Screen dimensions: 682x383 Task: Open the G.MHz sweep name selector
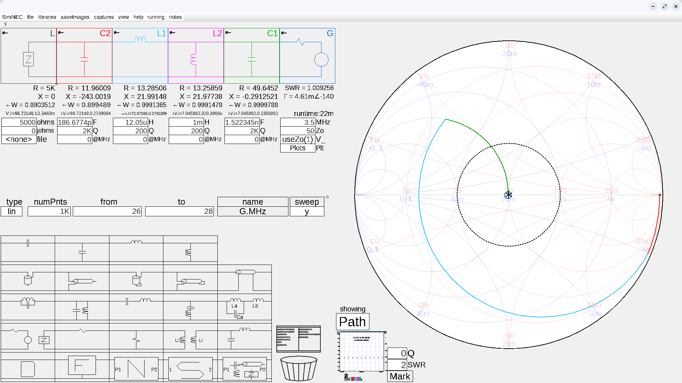253,211
